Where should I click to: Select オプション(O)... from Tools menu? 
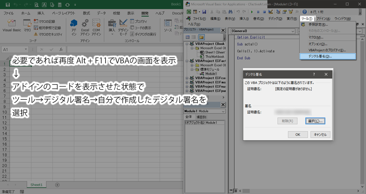(328, 44)
